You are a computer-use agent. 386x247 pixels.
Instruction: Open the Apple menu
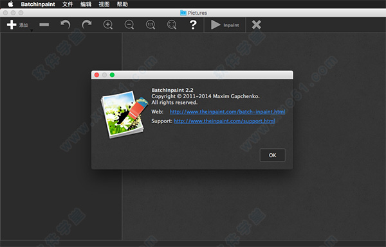pyautogui.click(x=10, y=4)
